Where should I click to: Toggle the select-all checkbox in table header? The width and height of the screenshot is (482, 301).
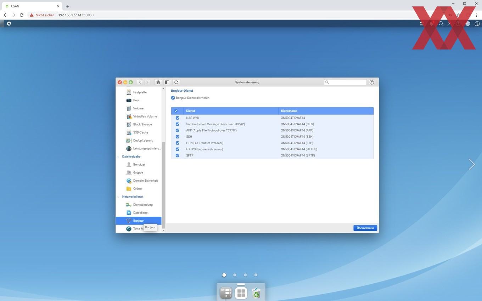pyautogui.click(x=176, y=111)
